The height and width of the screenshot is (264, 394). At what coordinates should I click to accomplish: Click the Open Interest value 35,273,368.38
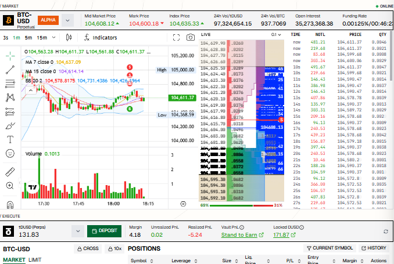[314, 24]
